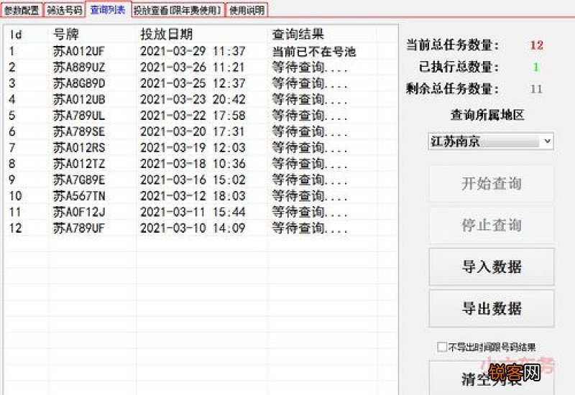Click date 2021-03-12 18:03
The width and height of the screenshot is (575, 395).
[x=193, y=196]
